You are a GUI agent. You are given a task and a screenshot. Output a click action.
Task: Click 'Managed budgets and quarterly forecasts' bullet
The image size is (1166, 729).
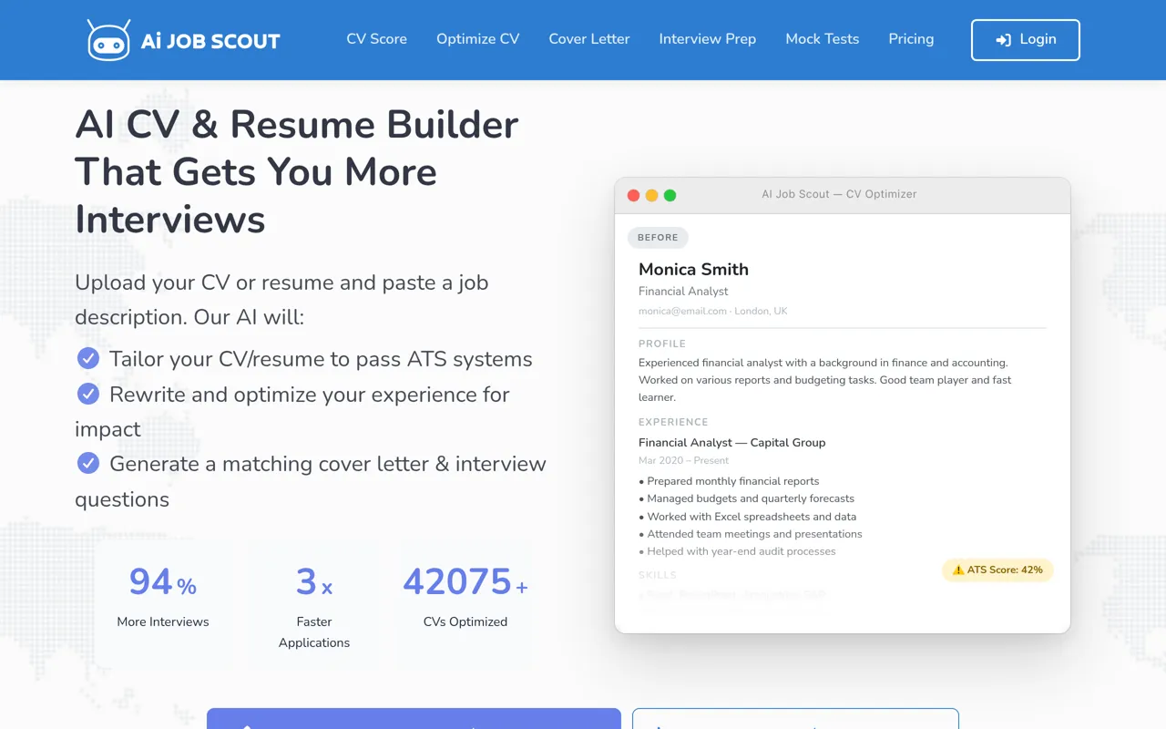coord(747,498)
